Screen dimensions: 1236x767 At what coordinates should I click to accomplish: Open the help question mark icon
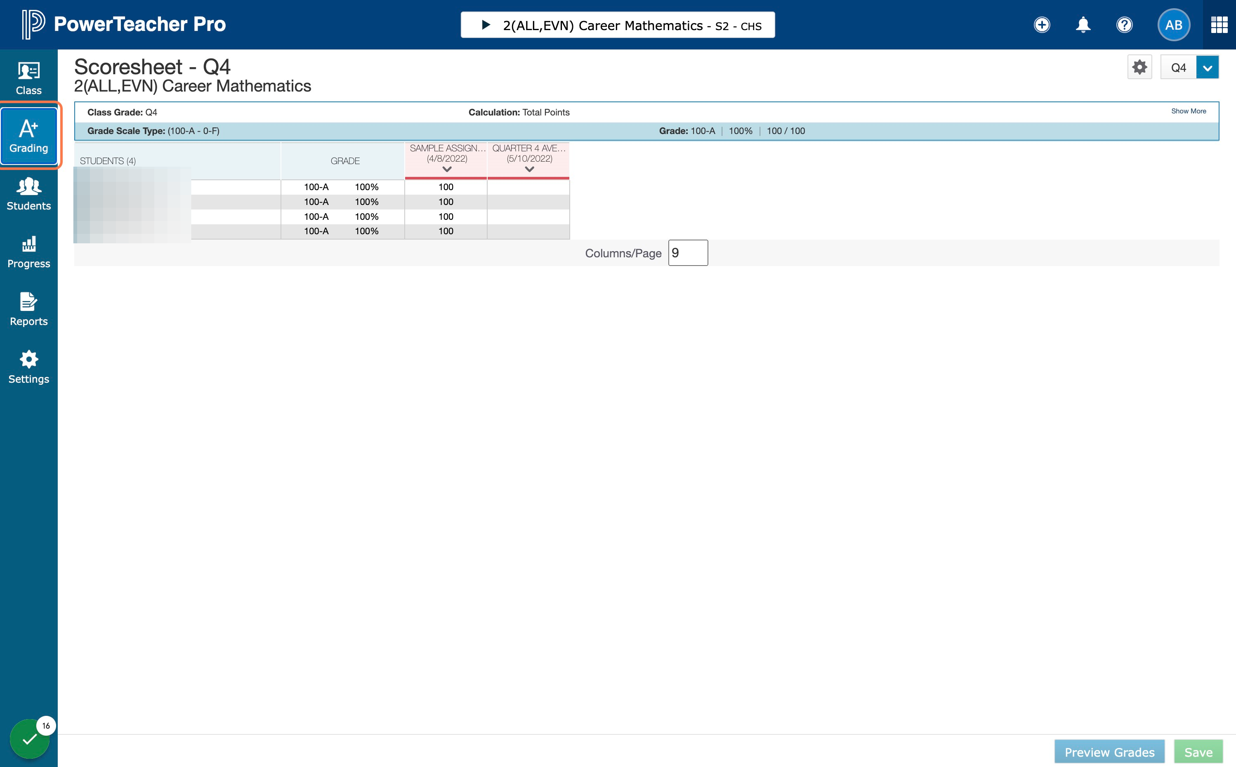click(x=1124, y=25)
